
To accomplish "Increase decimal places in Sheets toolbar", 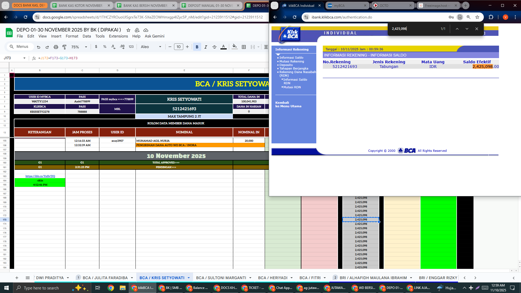I will pos(122,47).
